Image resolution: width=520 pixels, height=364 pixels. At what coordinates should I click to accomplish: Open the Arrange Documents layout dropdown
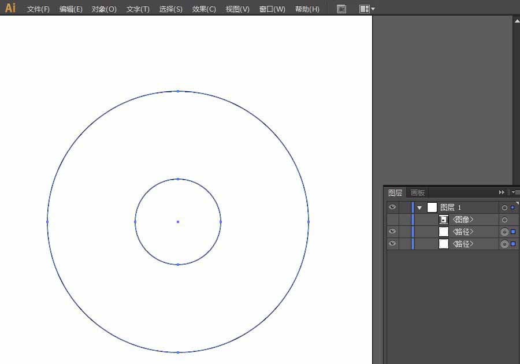pyautogui.click(x=367, y=9)
